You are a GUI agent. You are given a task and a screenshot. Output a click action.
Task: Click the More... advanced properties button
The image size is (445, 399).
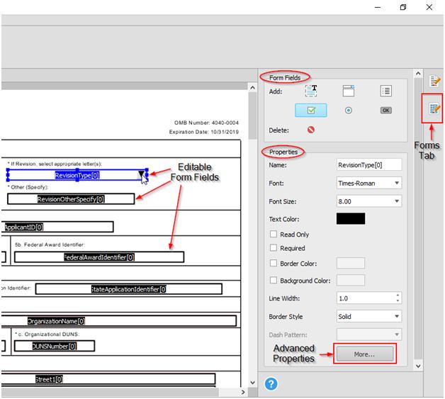(x=365, y=354)
